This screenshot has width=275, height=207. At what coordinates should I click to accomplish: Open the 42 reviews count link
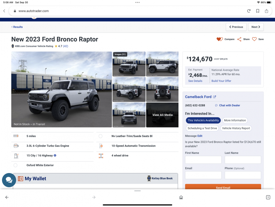[x=66, y=46]
